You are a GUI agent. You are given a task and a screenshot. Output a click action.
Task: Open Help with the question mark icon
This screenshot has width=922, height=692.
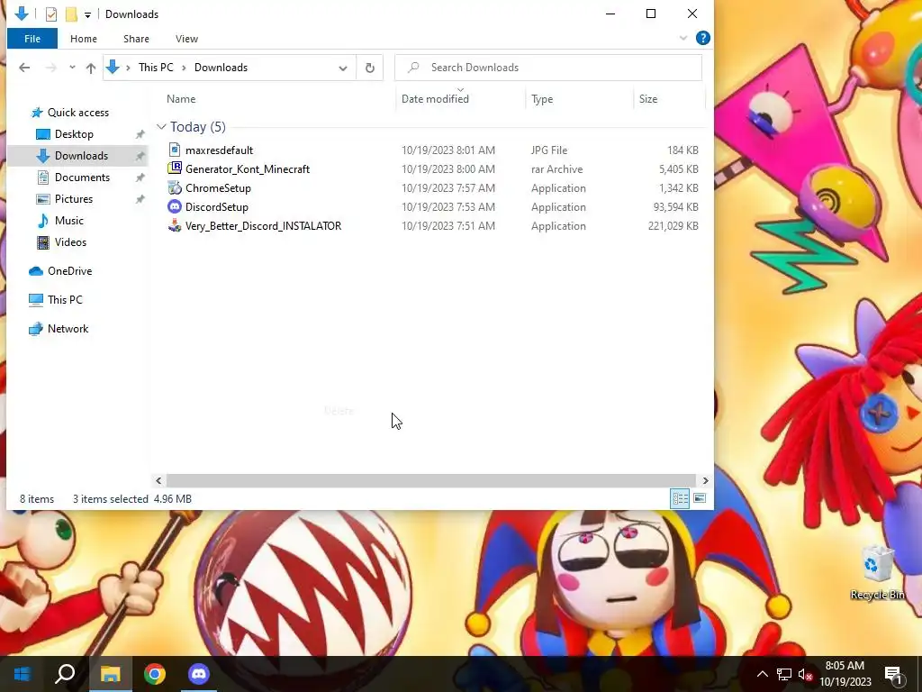point(702,38)
